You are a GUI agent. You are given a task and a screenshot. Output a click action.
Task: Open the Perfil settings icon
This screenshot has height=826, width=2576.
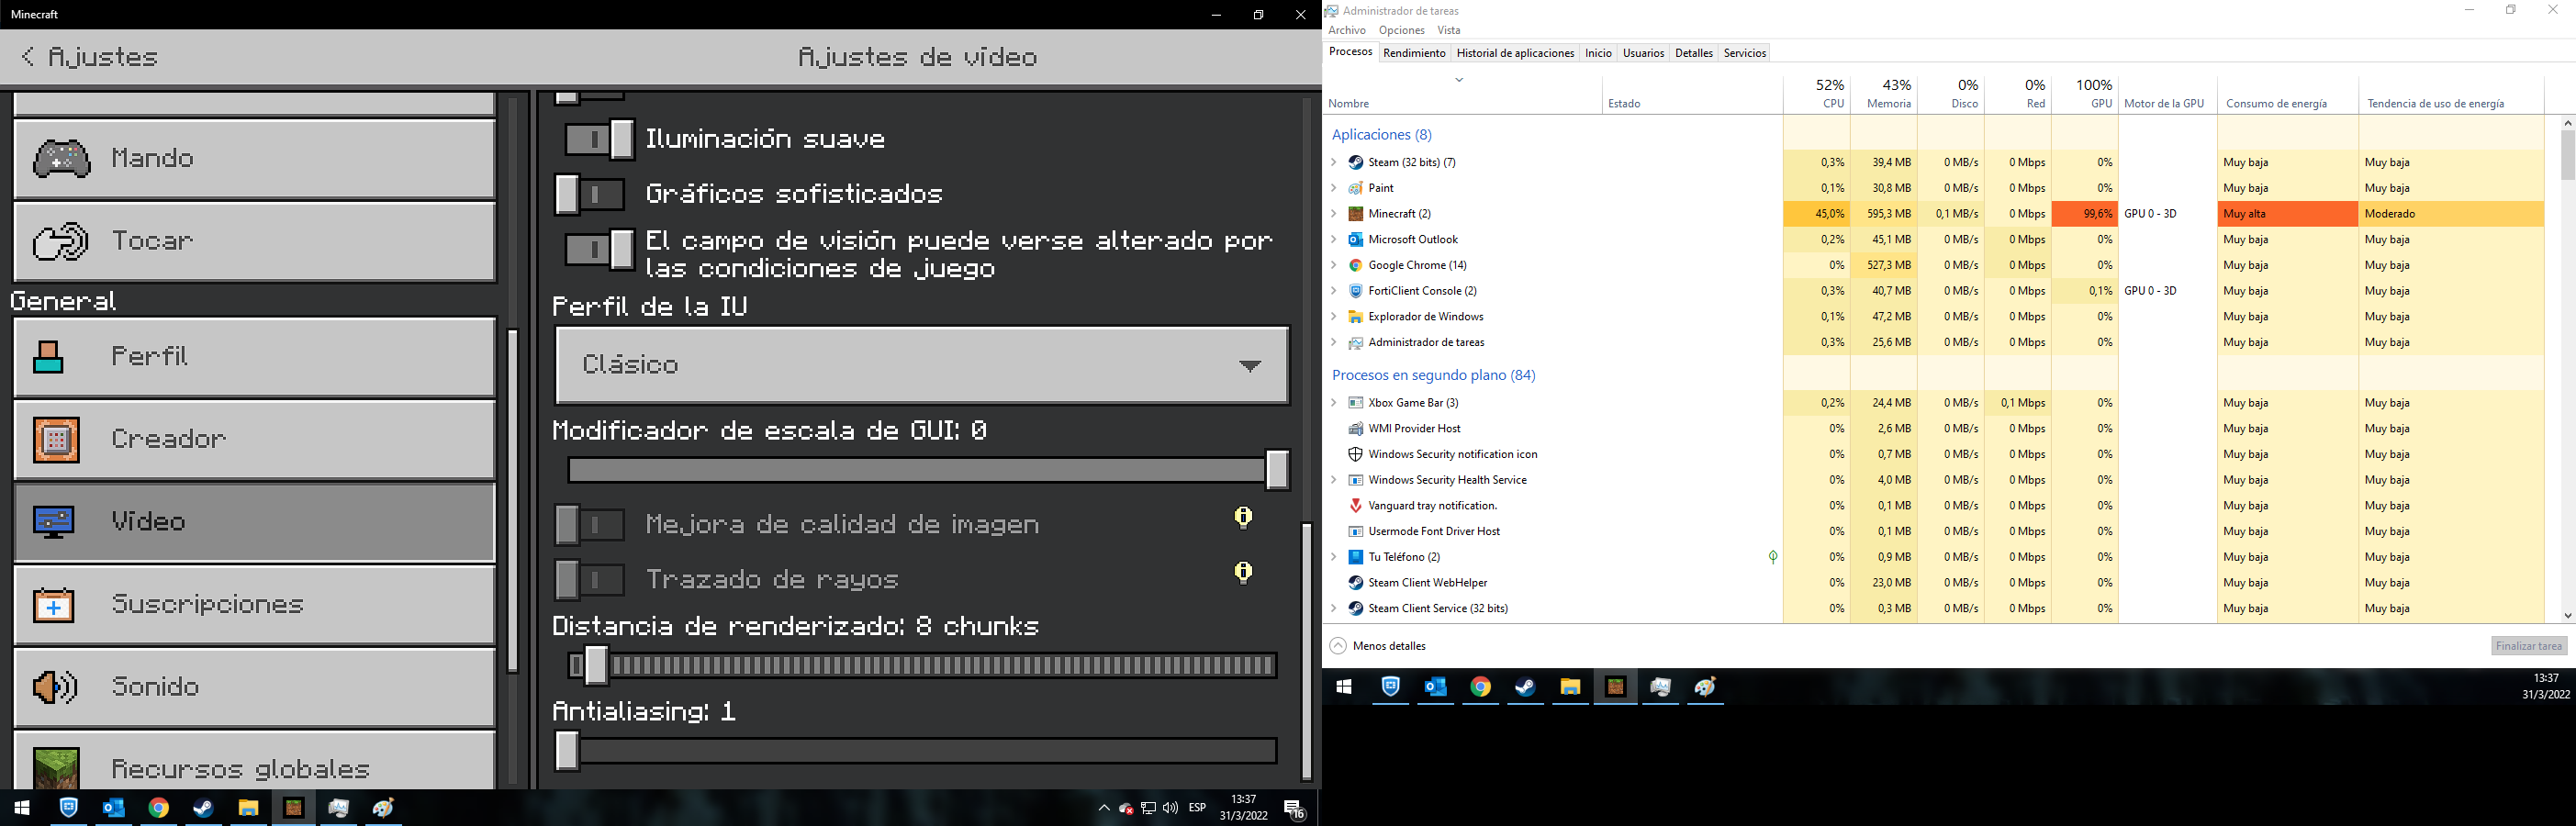click(x=50, y=357)
